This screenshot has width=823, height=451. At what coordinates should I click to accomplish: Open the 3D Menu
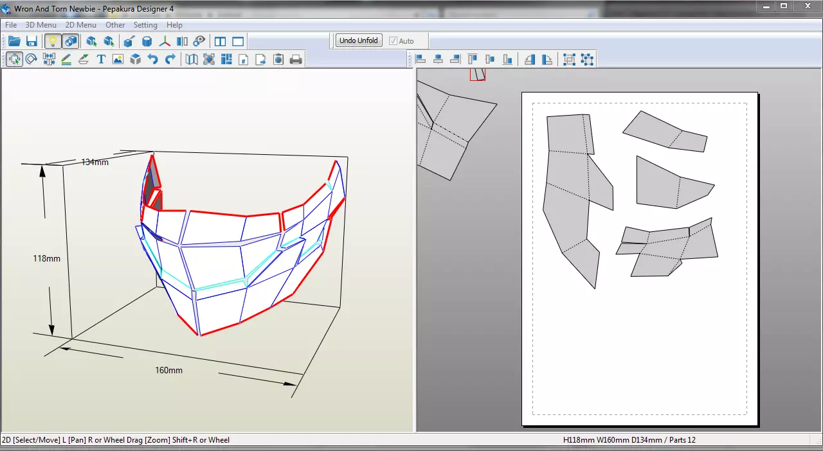(x=41, y=25)
